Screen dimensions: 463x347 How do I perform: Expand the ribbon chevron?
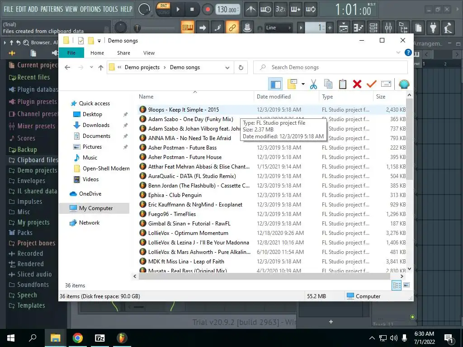[398, 52]
